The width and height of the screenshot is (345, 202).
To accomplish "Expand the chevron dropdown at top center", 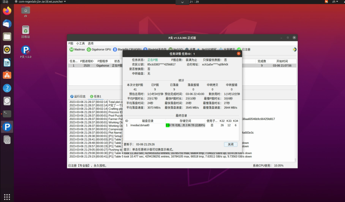I will (183, 2).
